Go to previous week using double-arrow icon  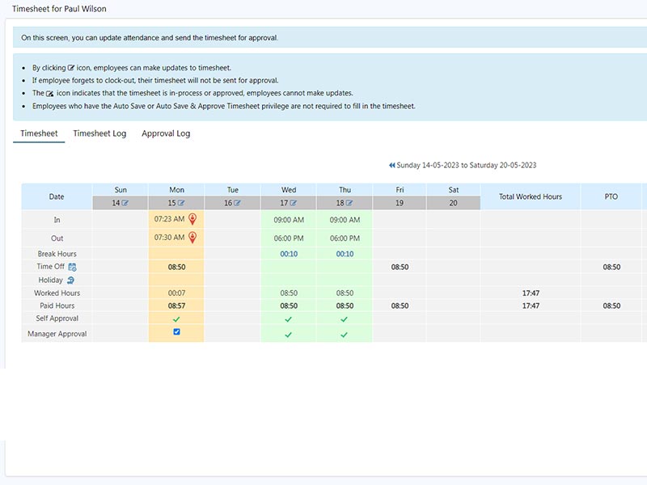[391, 166]
